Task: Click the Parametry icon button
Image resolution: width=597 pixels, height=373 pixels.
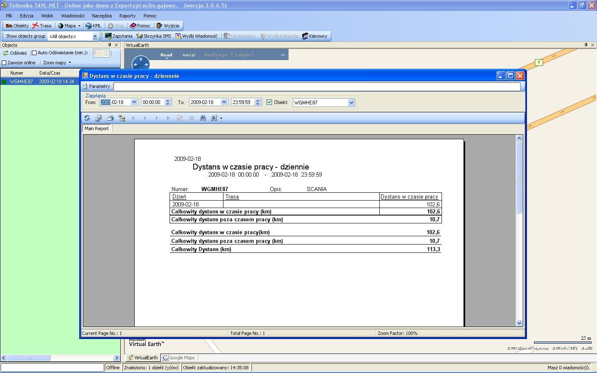Action: pyautogui.click(x=97, y=86)
